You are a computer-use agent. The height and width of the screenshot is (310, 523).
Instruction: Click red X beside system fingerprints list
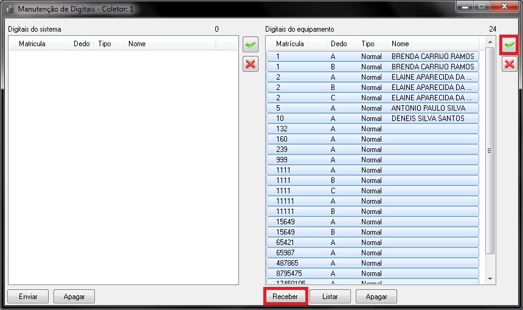tap(250, 64)
